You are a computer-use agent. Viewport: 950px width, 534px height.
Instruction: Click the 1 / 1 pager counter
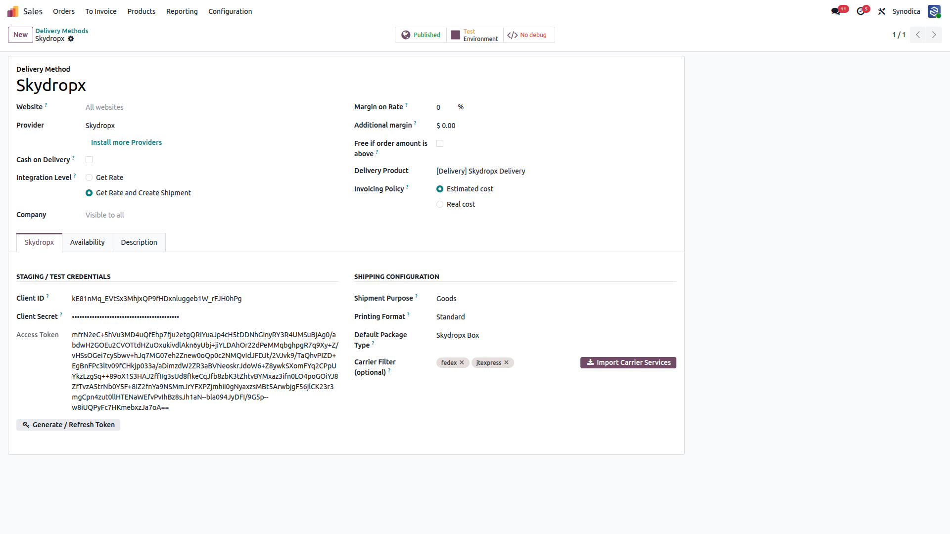(899, 35)
